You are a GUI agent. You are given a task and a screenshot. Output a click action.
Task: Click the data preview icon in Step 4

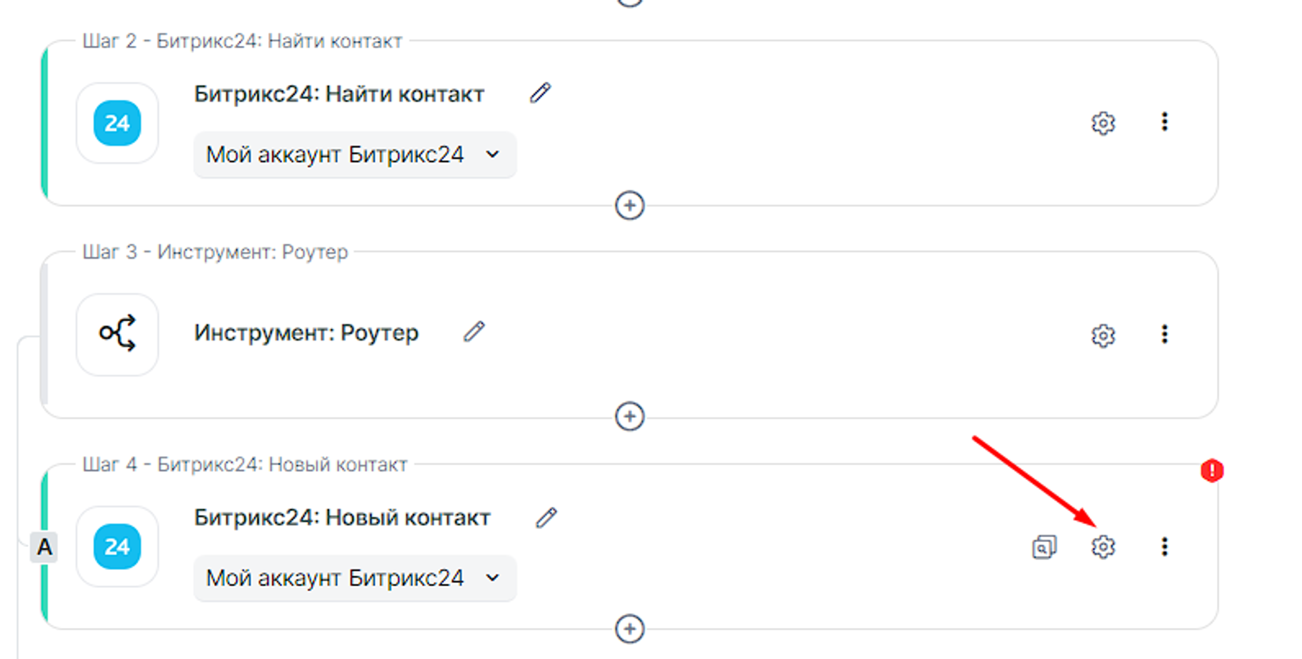pyautogui.click(x=1044, y=546)
